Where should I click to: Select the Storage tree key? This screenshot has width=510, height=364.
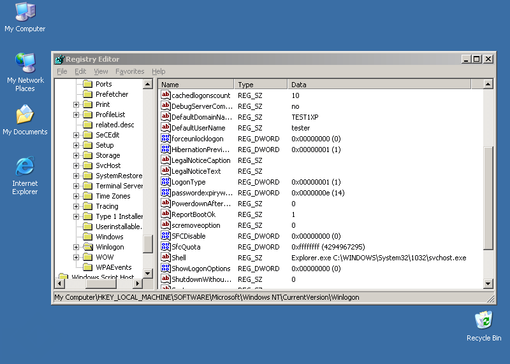108,155
